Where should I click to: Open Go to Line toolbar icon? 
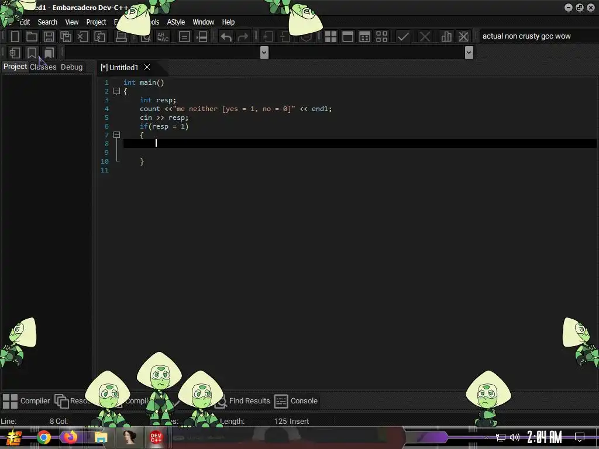pos(202,37)
